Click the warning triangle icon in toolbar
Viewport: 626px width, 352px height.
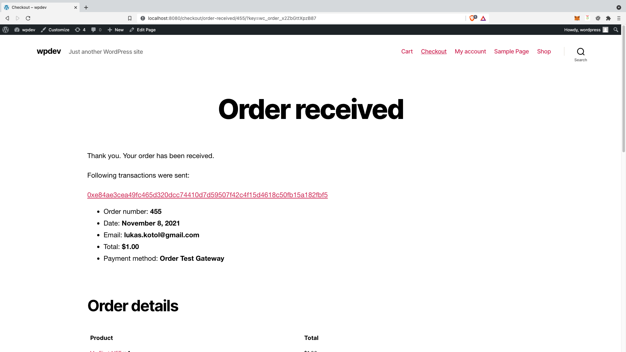pos(483,18)
